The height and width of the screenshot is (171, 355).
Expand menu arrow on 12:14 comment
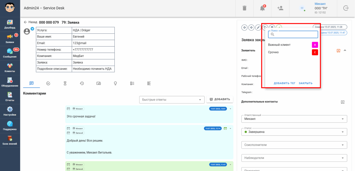tap(231, 128)
